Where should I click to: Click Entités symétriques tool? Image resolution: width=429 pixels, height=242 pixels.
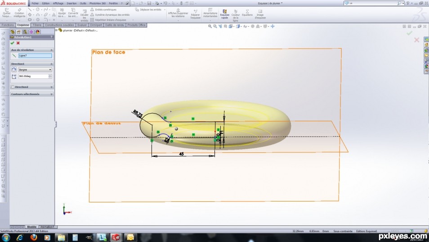(103, 9)
